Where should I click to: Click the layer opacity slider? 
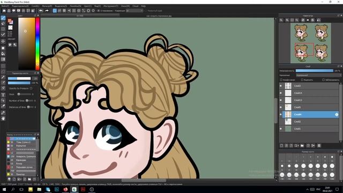315,71
